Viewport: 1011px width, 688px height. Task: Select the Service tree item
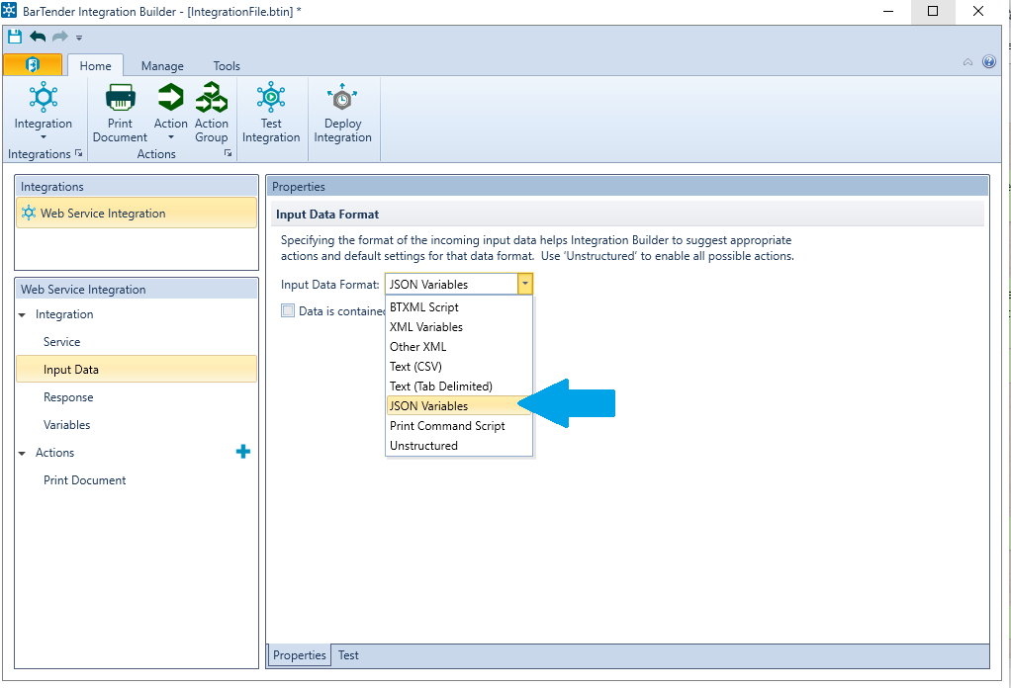pyautogui.click(x=62, y=342)
